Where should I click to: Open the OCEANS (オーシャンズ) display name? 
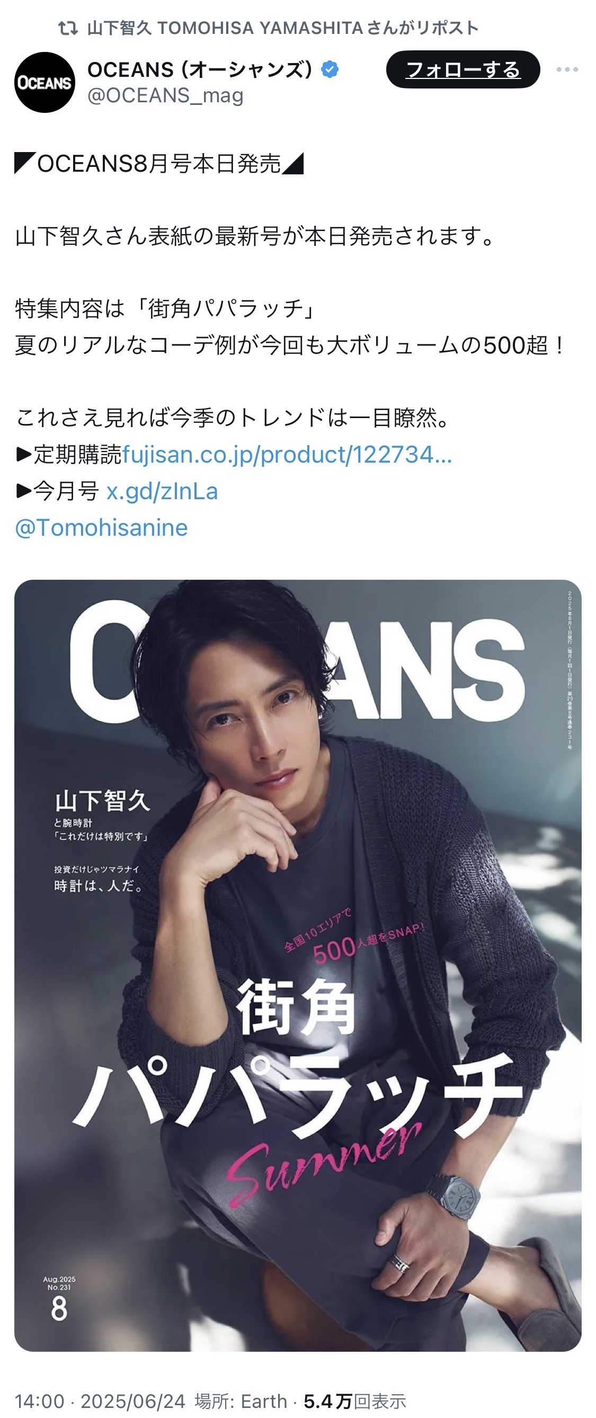(200, 69)
